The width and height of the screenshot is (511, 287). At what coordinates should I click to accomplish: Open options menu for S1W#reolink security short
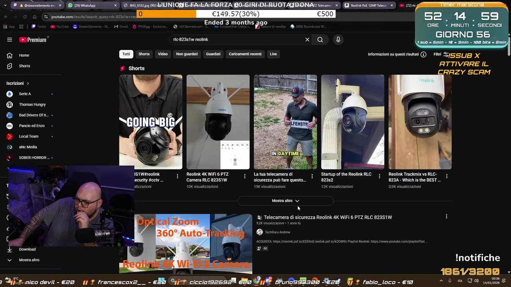click(178, 176)
